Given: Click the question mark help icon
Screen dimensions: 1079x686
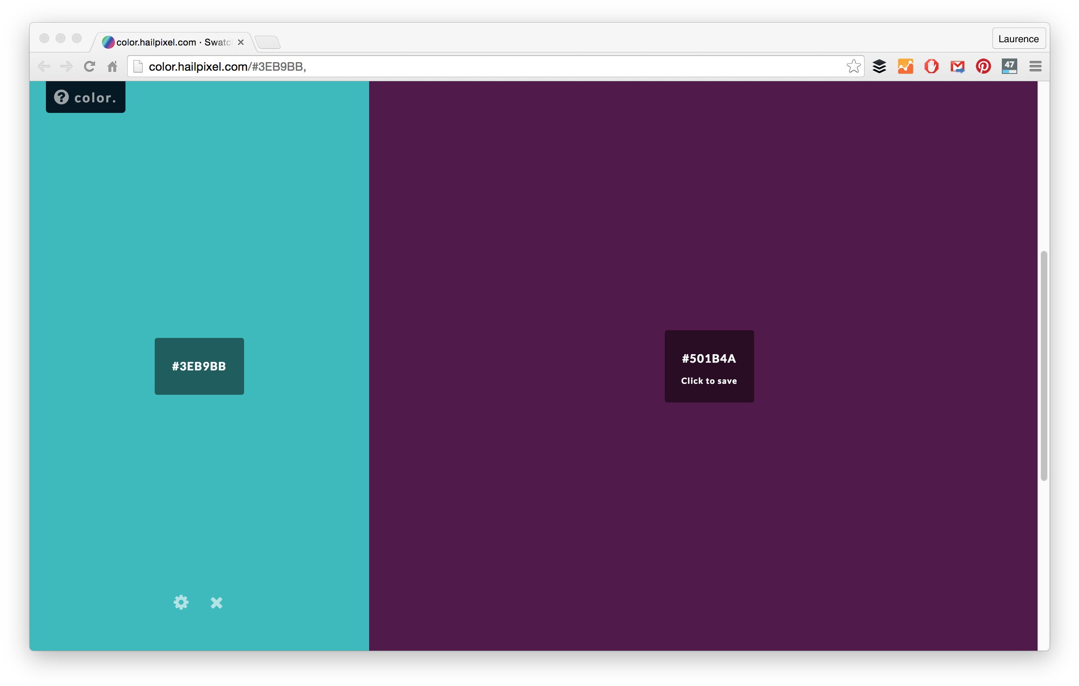Looking at the screenshot, I should click(61, 97).
